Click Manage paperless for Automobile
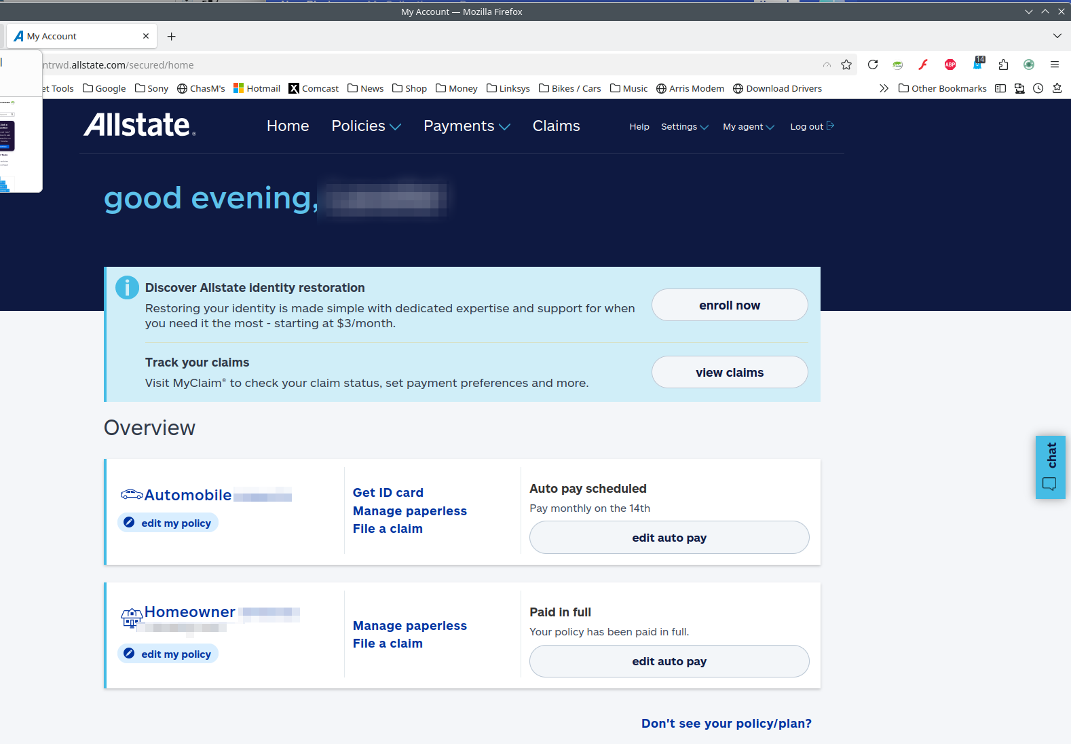Image resolution: width=1071 pixels, height=744 pixels. tap(410, 511)
